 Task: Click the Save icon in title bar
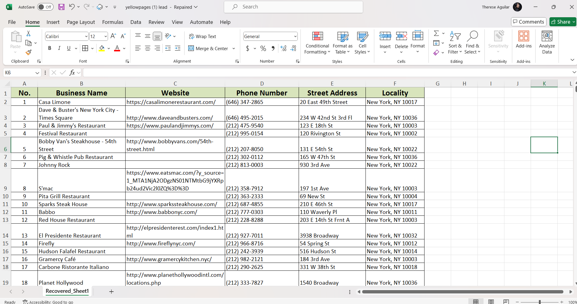[61, 7]
